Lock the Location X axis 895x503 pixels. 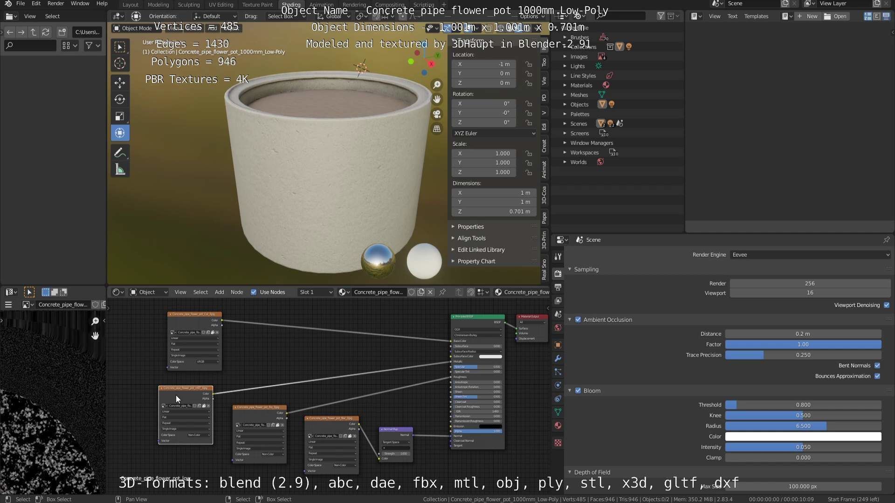point(529,64)
